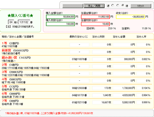The image size is (154, 117).
Task: Click the 3等 (2000万円) row label
Action: 12,72
